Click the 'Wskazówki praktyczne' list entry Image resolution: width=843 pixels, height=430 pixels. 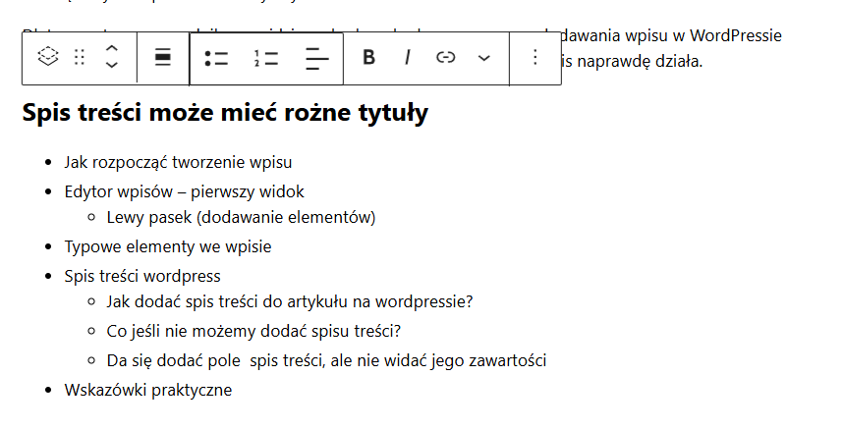(147, 390)
